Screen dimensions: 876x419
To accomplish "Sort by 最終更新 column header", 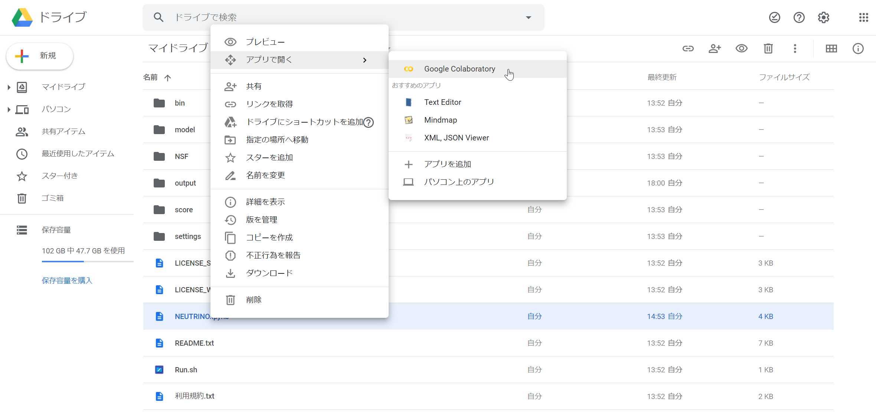I will (x=662, y=77).
